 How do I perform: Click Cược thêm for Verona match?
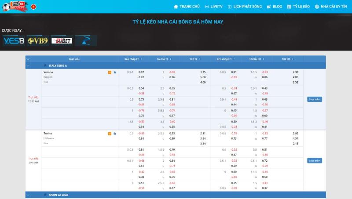point(314,99)
